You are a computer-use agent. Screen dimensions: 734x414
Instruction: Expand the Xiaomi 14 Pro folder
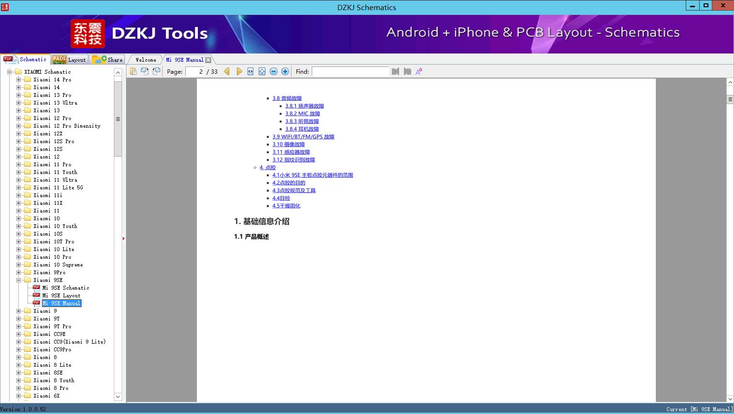(18, 80)
